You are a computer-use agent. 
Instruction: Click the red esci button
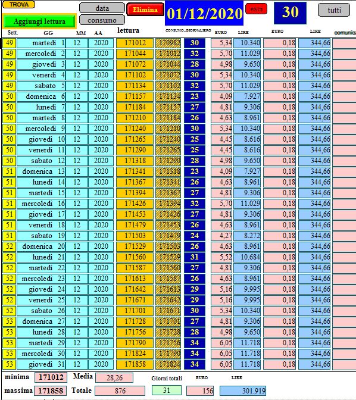click(256, 9)
